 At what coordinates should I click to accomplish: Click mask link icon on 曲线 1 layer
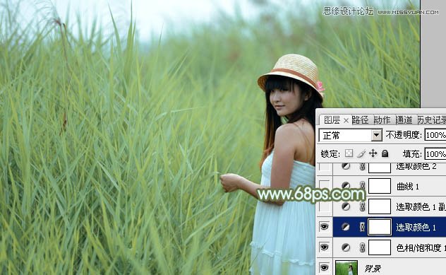pos(362,186)
